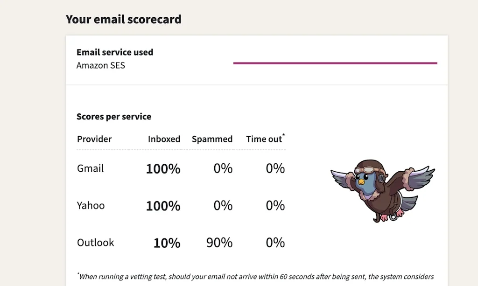Click Yahoo's 100% inboxed score
The image size is (478, 286).
(163, 206)
